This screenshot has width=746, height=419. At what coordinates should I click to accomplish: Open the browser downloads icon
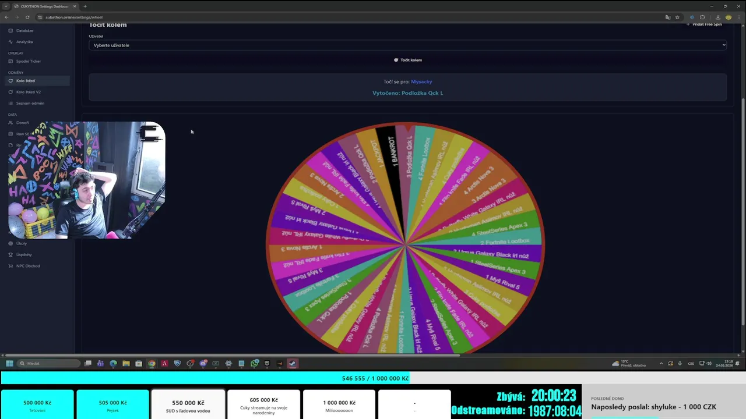tap(718, 17)
